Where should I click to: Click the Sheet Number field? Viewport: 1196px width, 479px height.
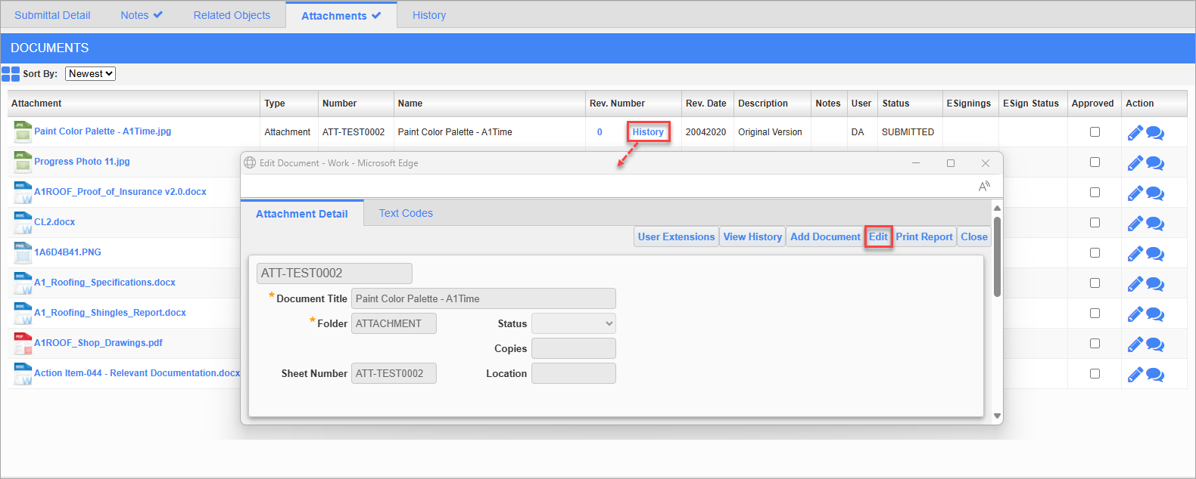394,373
